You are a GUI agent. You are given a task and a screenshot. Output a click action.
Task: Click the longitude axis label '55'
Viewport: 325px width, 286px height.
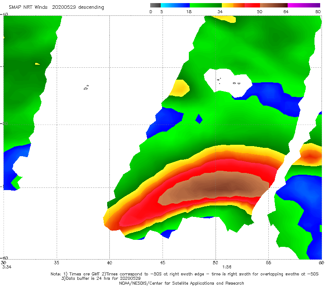click(x=268, y=263)
